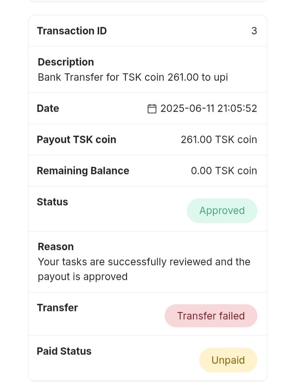Click the 2025-06-11 21:05:52 timestamp

pyautogui.click(x=209, y=108)
